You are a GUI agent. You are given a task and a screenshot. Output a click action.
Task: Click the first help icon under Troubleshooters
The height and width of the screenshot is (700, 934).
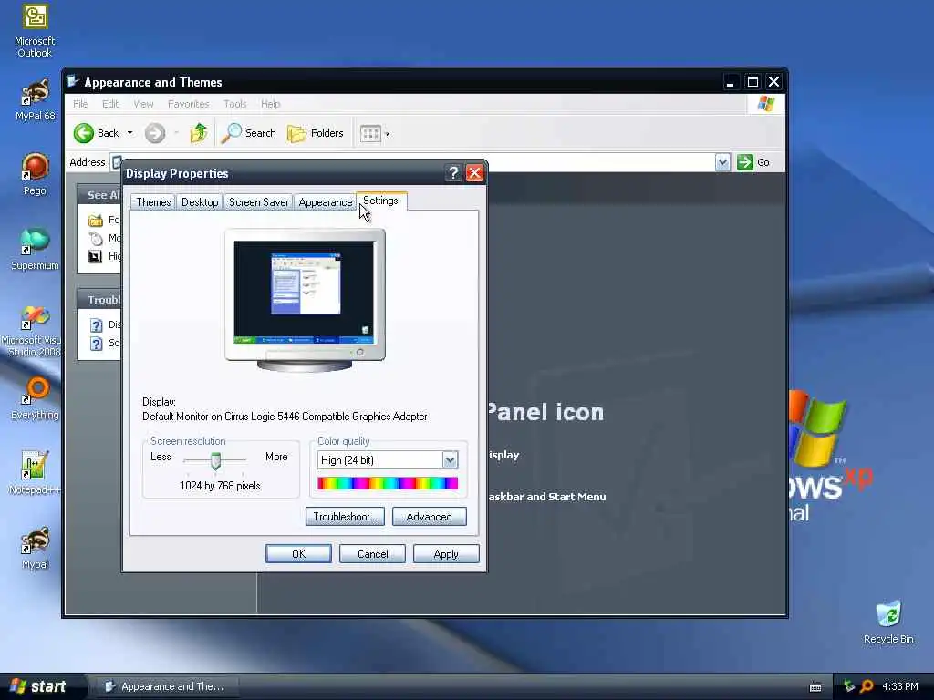97,325
